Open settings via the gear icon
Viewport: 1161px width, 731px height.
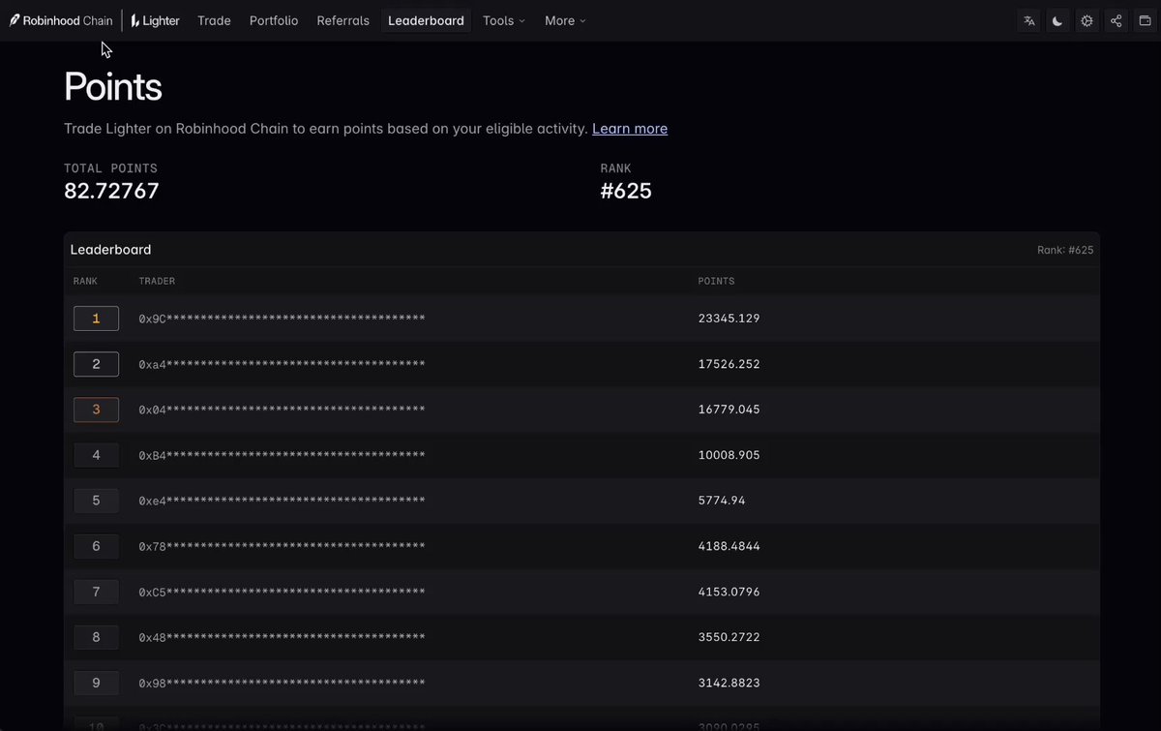tap(1087, 20)
